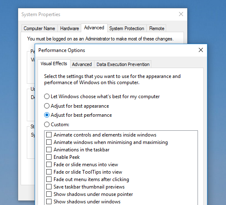The width and height of the screenshot is (226, 205).
Task: Enable Fade or slide menus into view
Action: tap(49, 165)
